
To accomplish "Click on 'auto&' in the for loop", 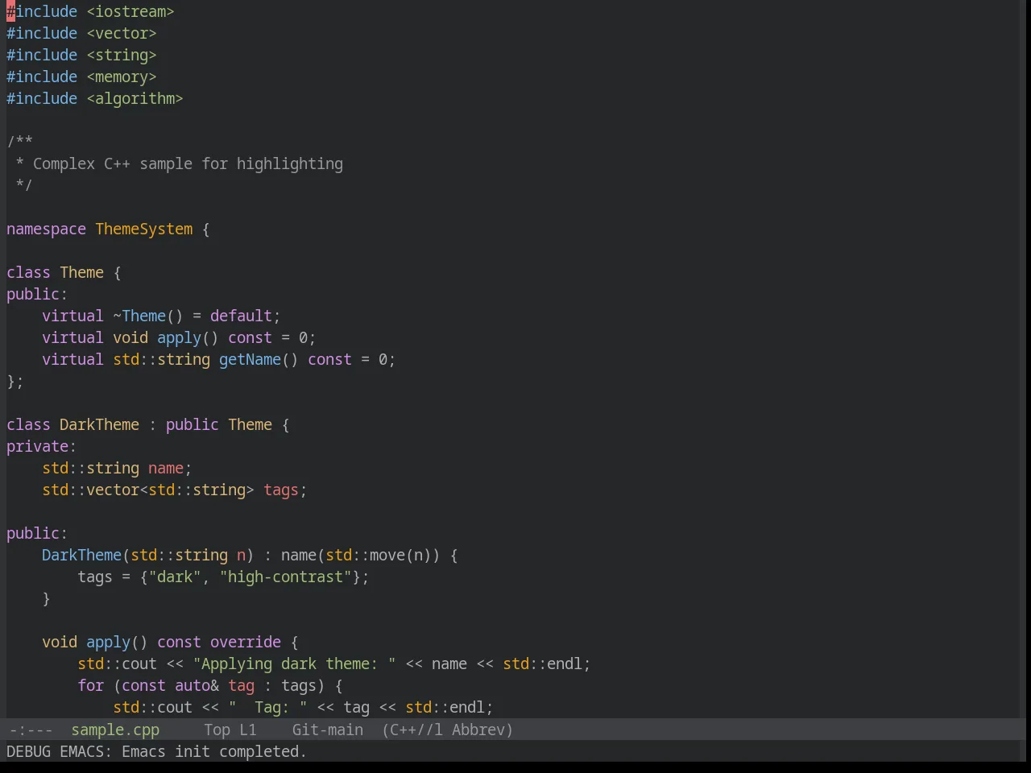I will (197, 685).
